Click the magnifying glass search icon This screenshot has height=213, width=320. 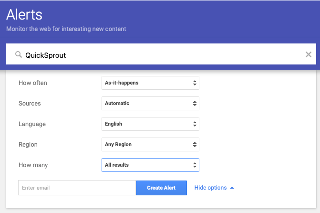tap(19, 54)
